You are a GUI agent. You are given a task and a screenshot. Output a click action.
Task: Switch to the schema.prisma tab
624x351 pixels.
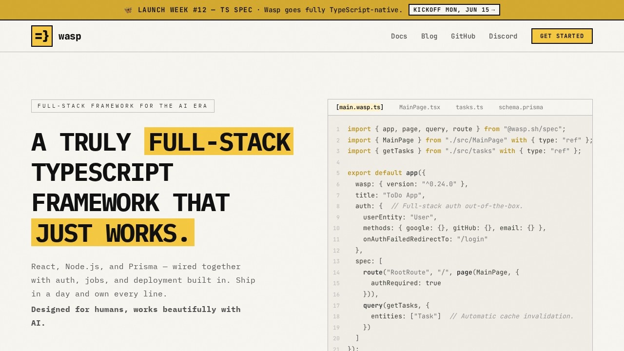[x=521, y=107]
